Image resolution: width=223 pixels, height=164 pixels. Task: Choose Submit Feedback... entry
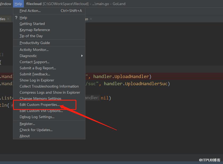click(x=49, y=74)
